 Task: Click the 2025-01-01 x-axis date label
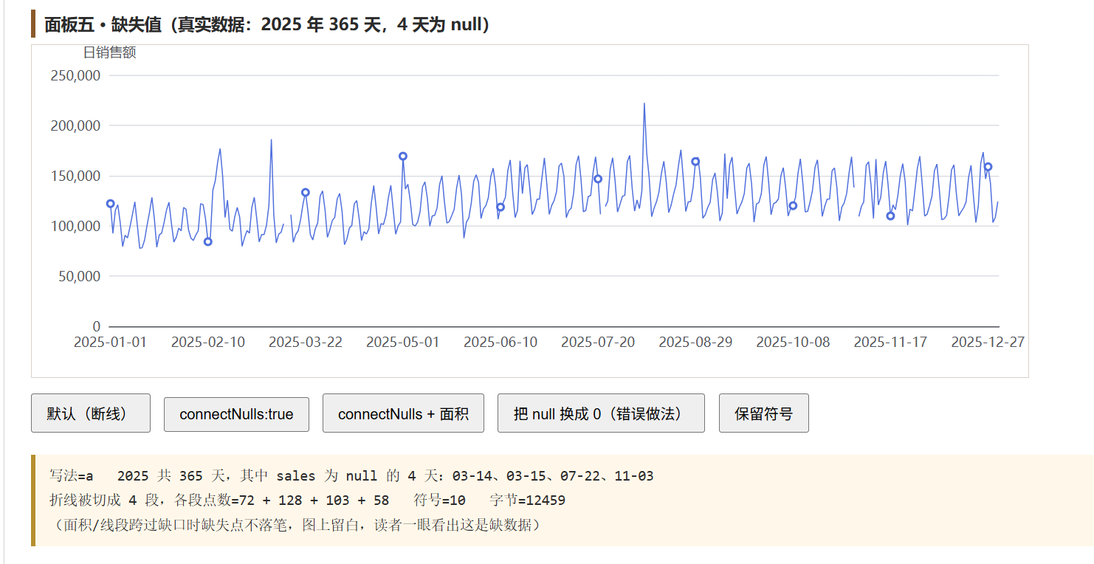[x=111, y=343]
